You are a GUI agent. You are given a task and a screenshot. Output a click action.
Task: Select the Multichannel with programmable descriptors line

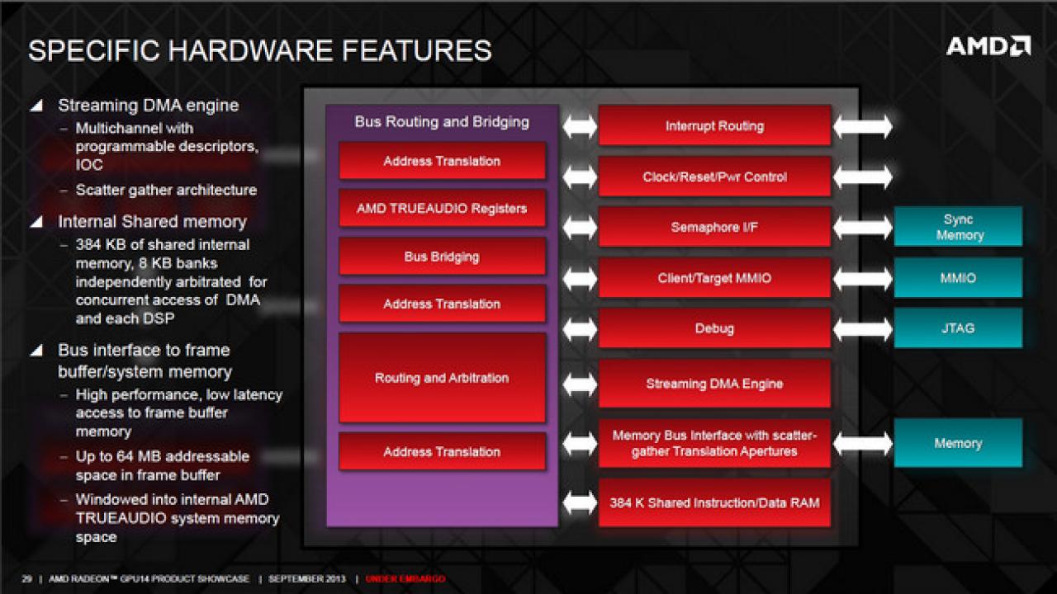(x=168, y=147)
